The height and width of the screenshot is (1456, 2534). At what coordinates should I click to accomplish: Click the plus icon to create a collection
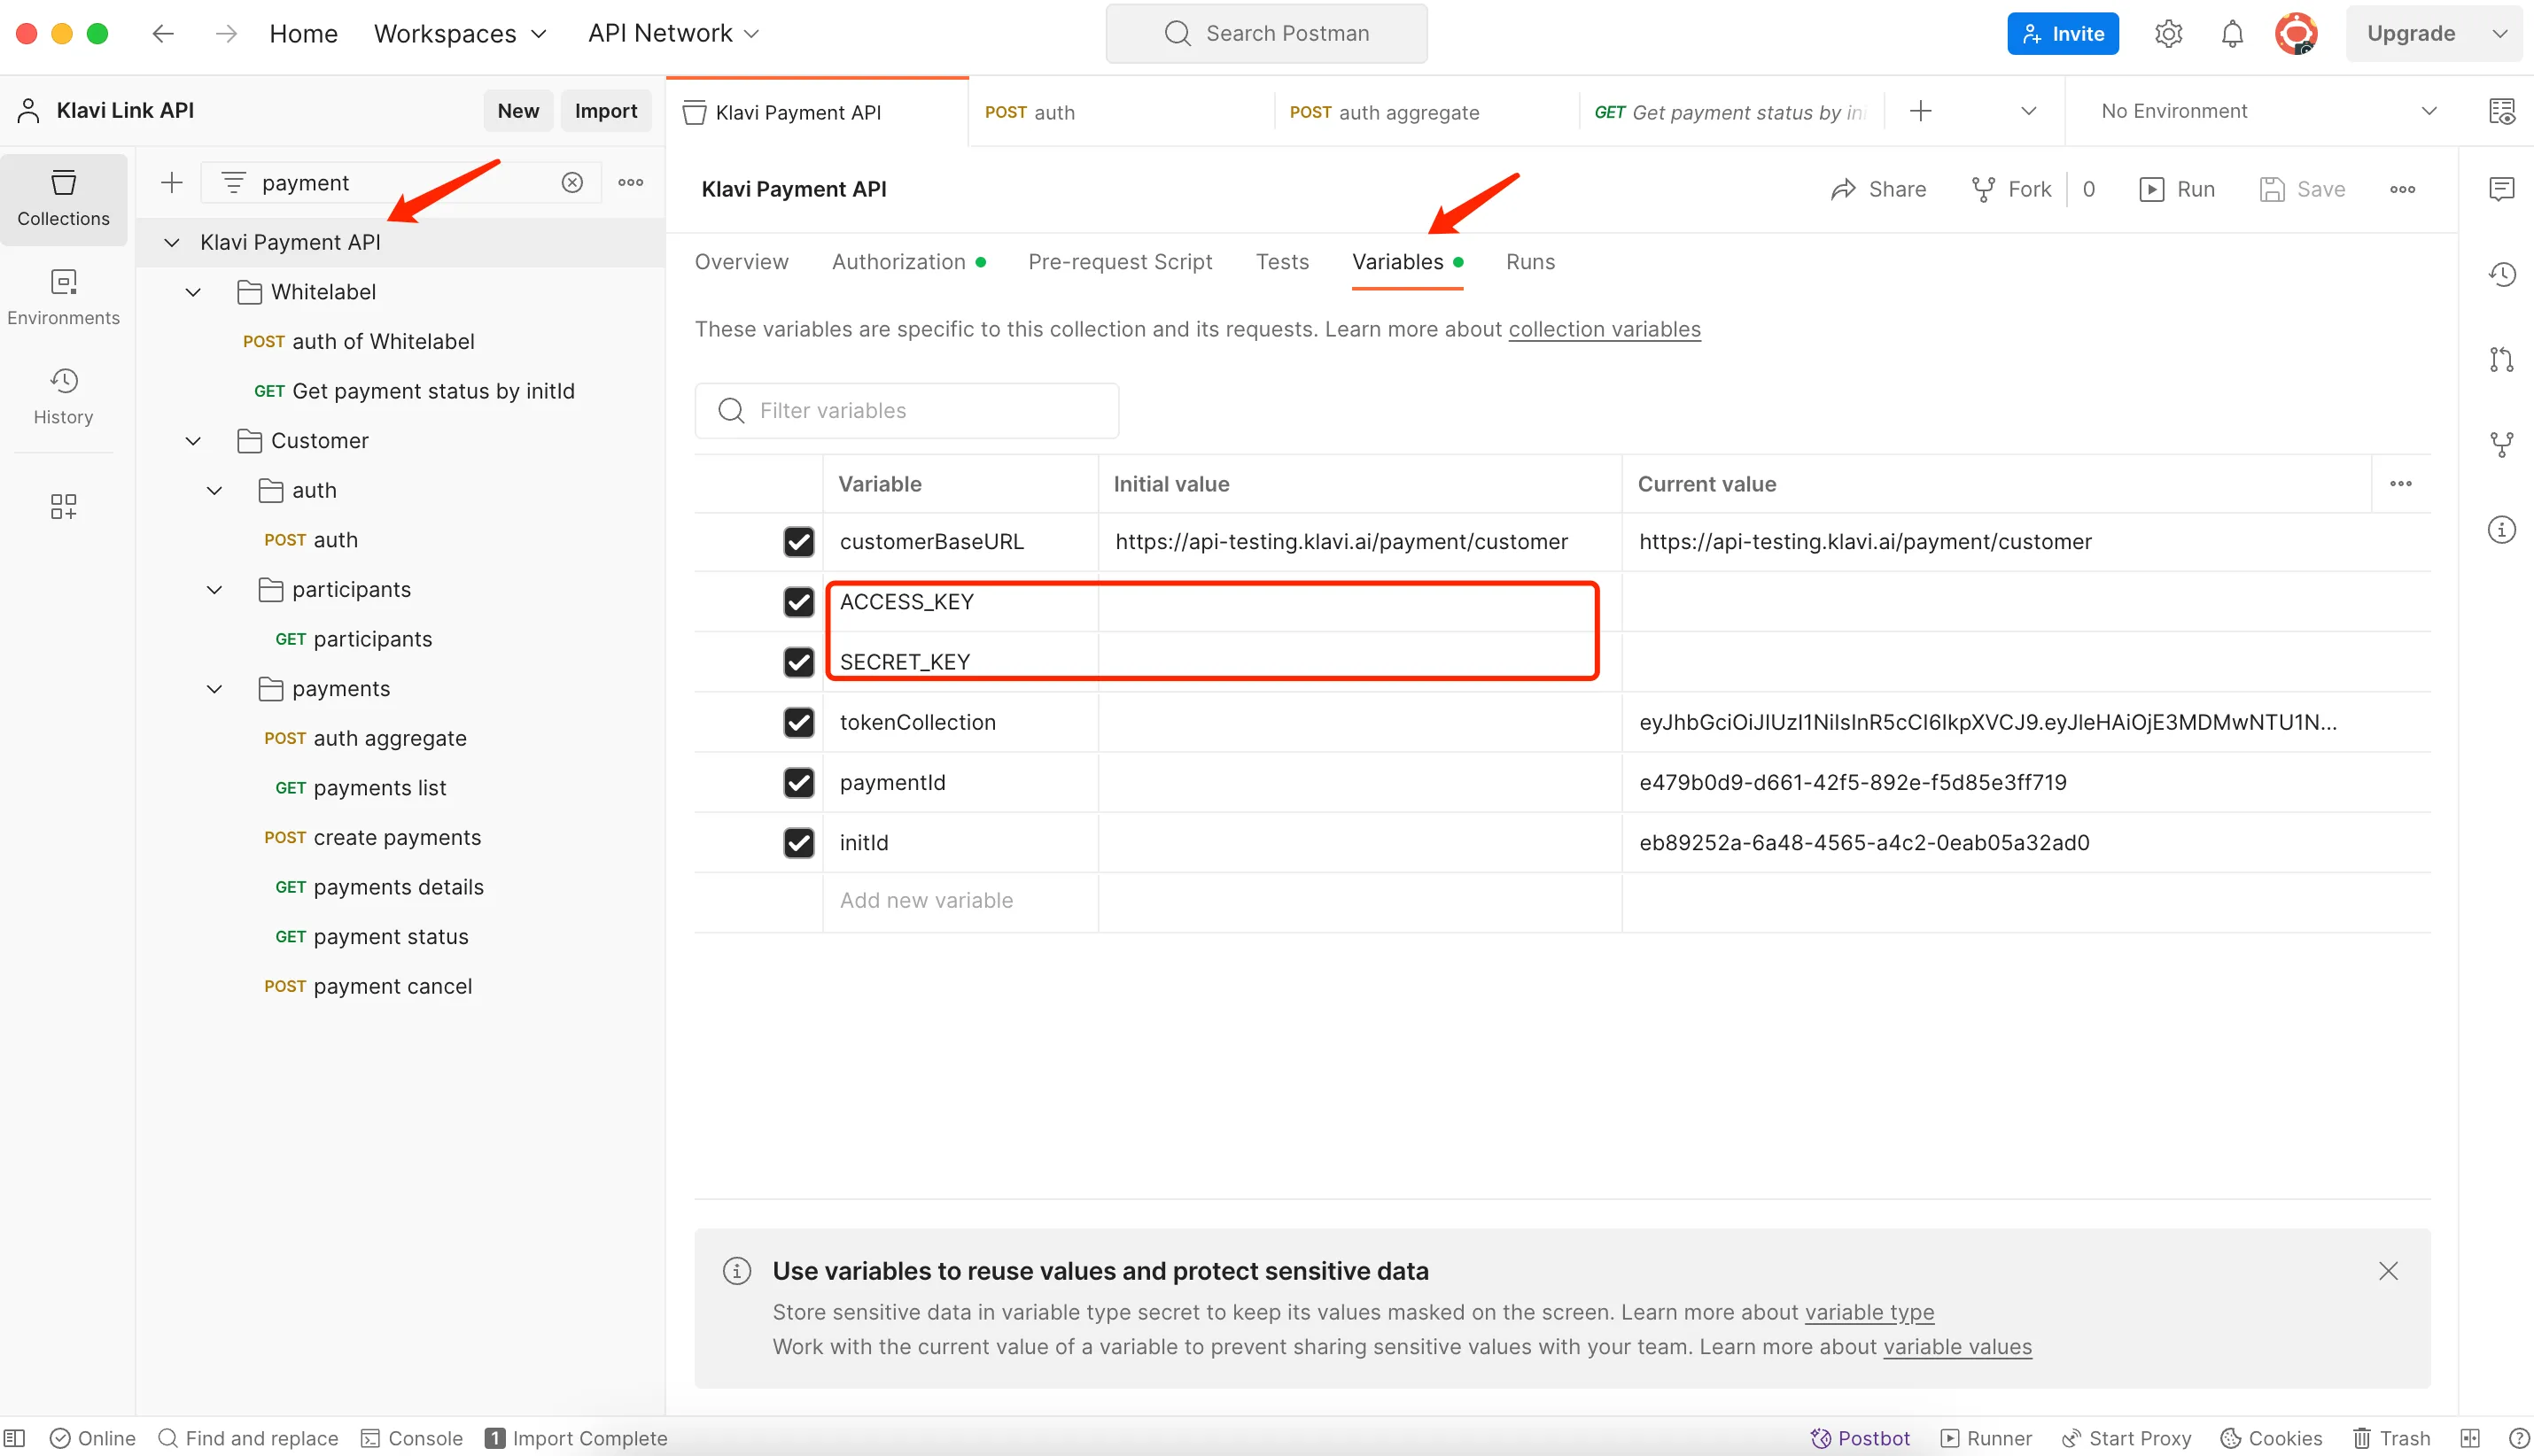point(172,182)
